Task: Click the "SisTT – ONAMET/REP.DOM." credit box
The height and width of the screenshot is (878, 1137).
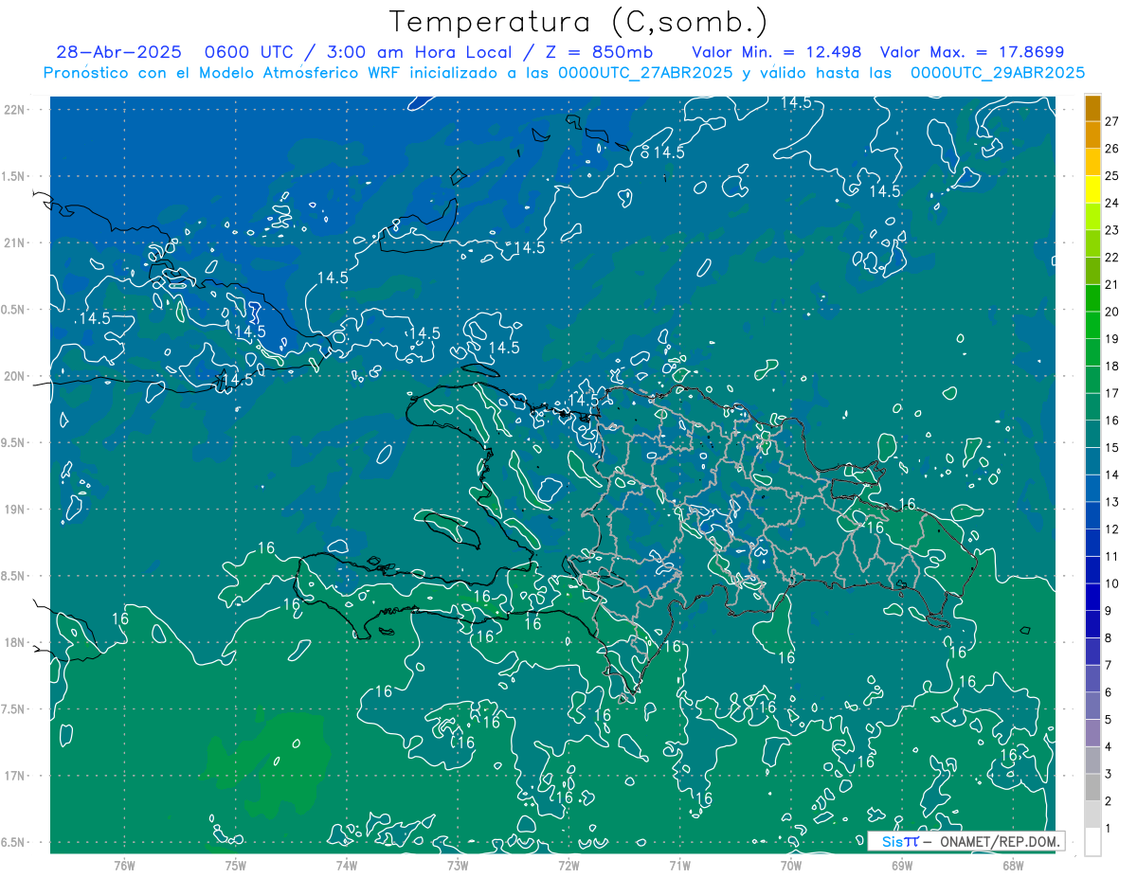Action: (966, 841)
